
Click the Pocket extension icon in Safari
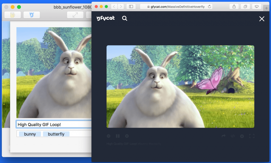(x=257, y=7)
